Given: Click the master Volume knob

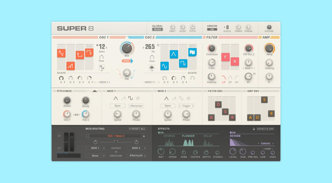Looking at the screenshot, I should 269,27.
